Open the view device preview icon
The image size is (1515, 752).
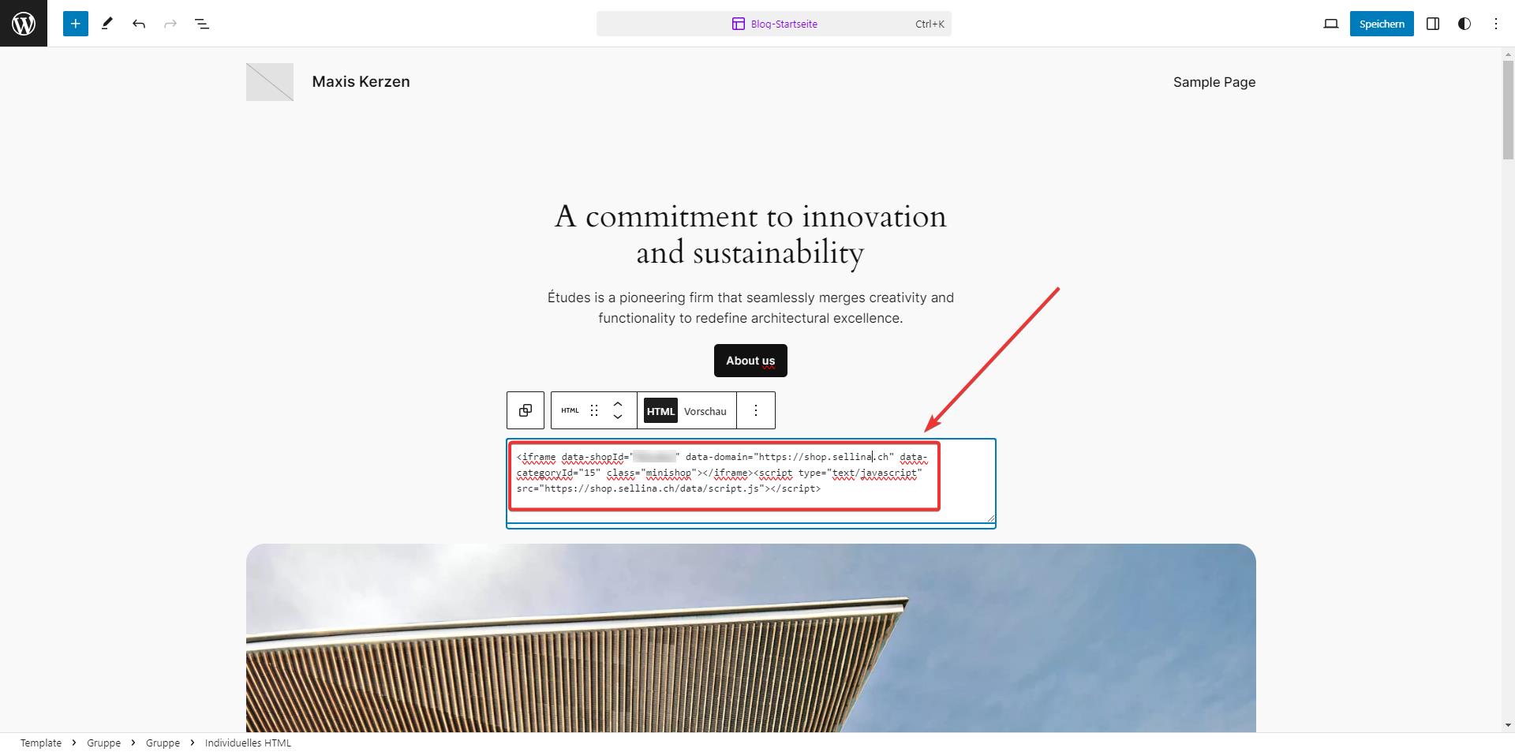(x=1331, y=24)
